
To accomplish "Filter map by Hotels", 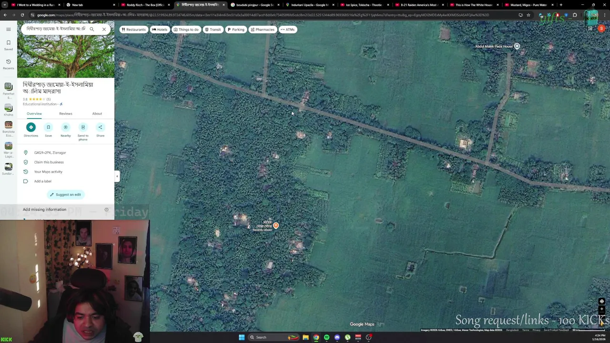I will pyautogui.click(x=160, y=30).
